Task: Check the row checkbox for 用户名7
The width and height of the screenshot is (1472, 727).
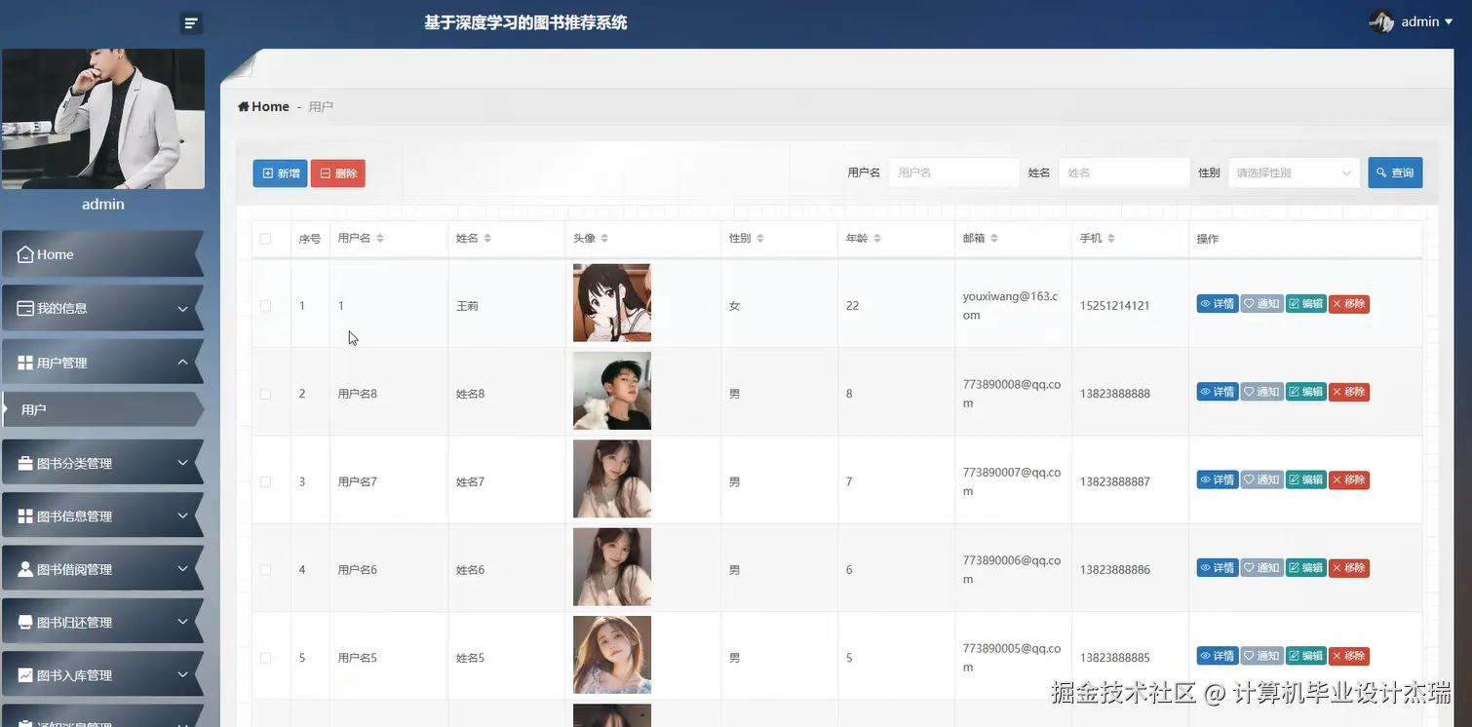Action: [x=265, y=481]
